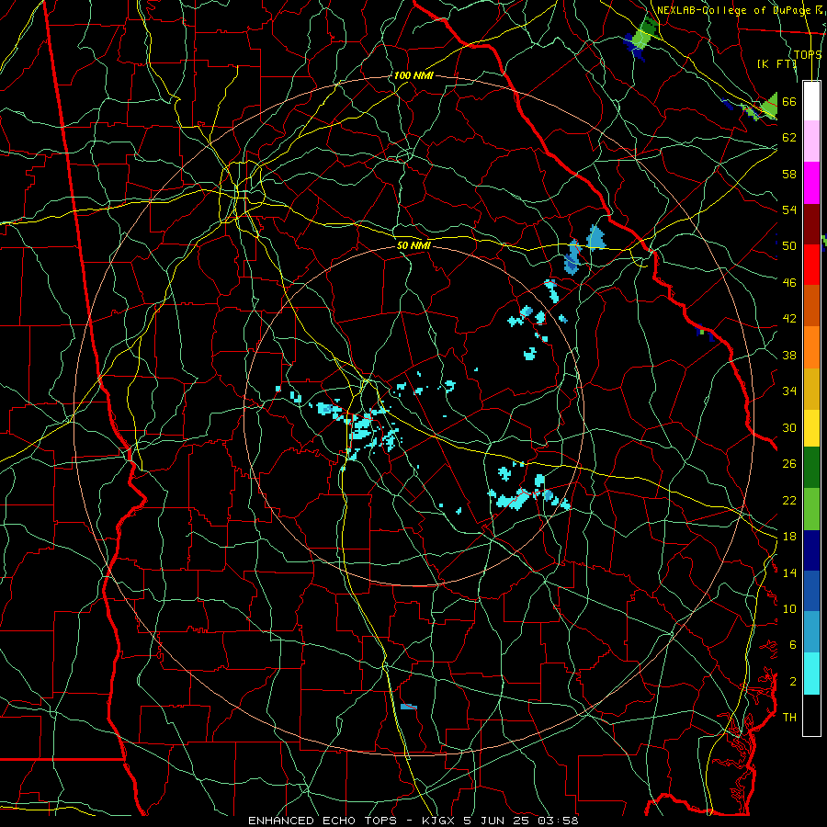Click the dark orange legend swatch
Image resolution: width=827 pixels, height=827 pixels.
pyautogui.click(x=811, y=306)
